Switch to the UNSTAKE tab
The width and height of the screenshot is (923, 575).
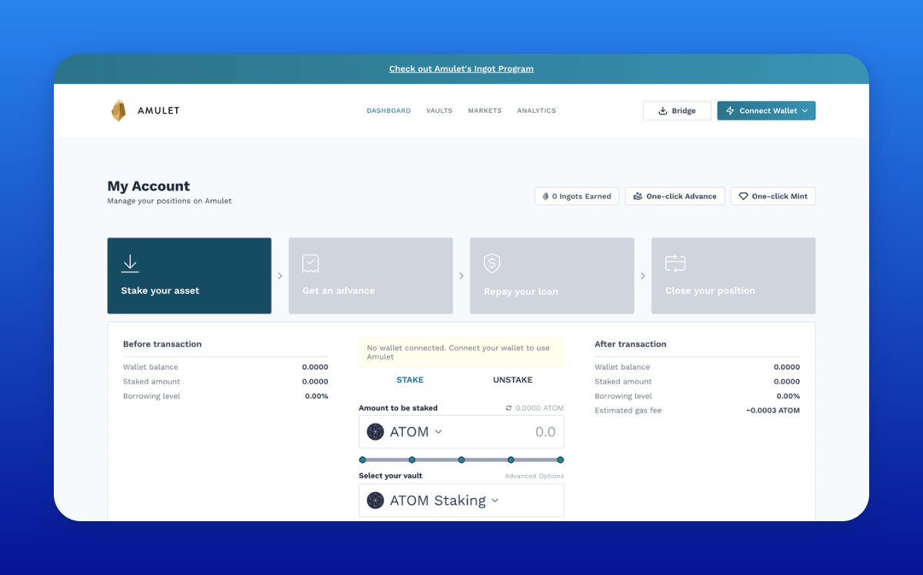pyautogui.click(x=512, y=380)
